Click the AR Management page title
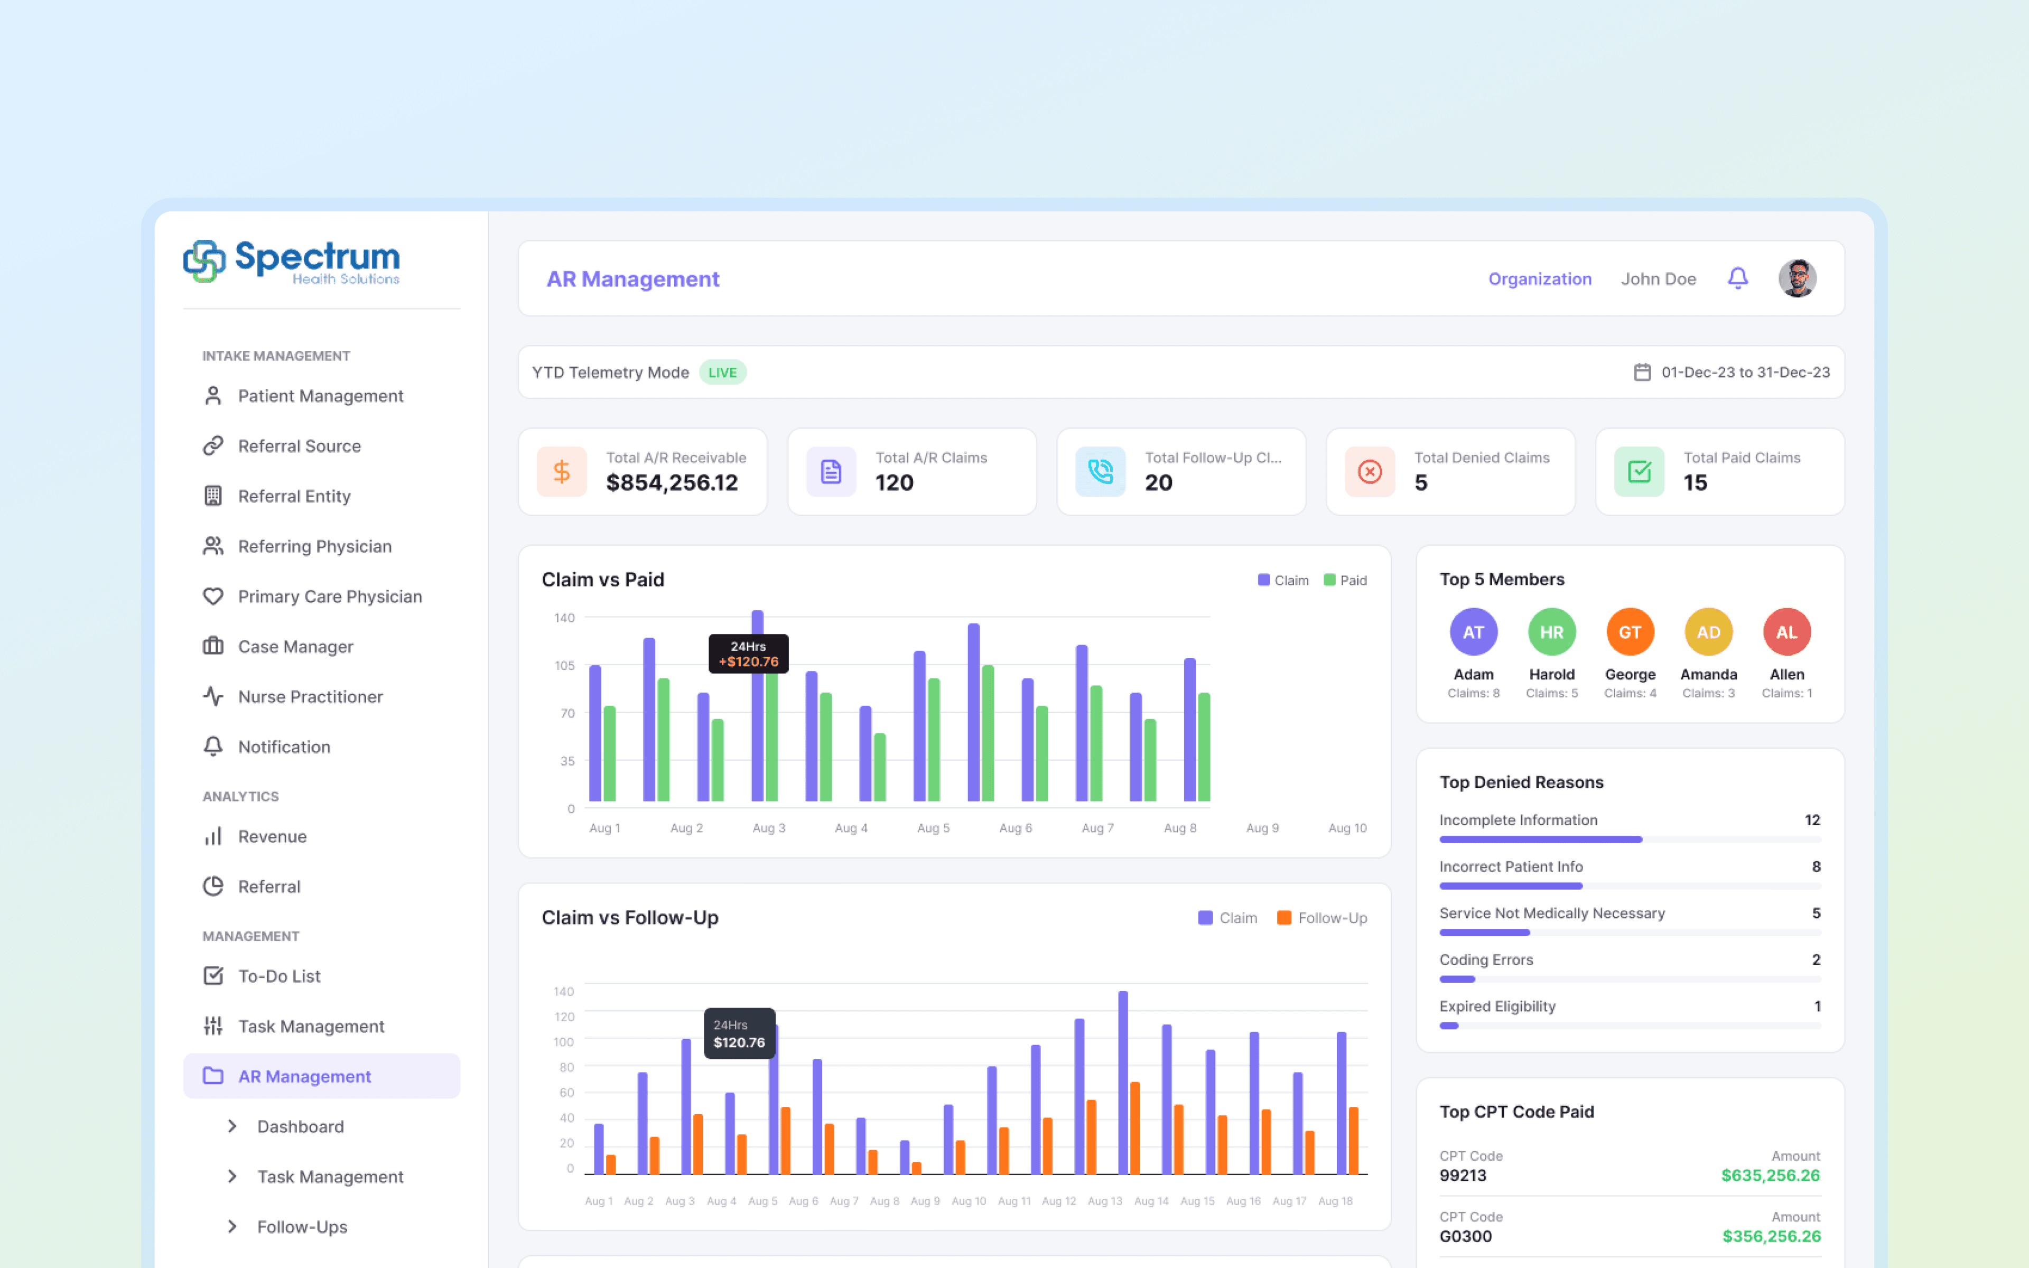2029x1268 pixels. pos(633,279)
